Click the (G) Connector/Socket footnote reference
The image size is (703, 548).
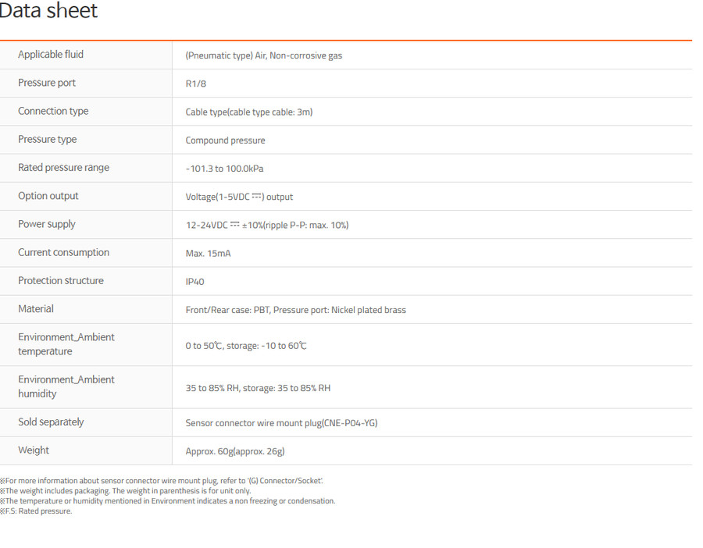(285, 481)
